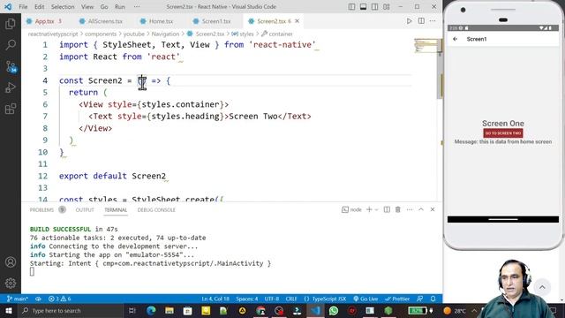Open WhatsApp from taskbar
Viewport: 565px width, 318px height.
pyautogui.click(x=334, y=310)
